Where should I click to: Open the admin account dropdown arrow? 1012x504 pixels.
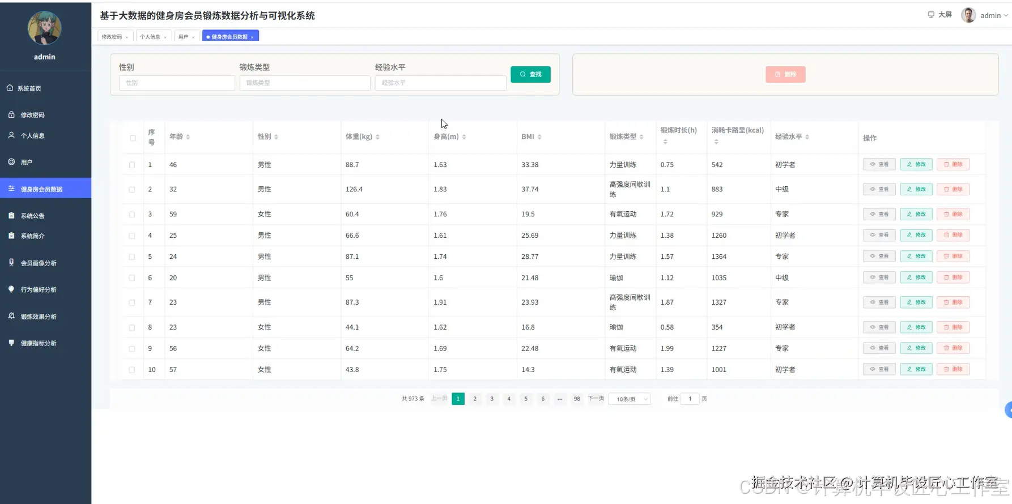(1006, 15)
